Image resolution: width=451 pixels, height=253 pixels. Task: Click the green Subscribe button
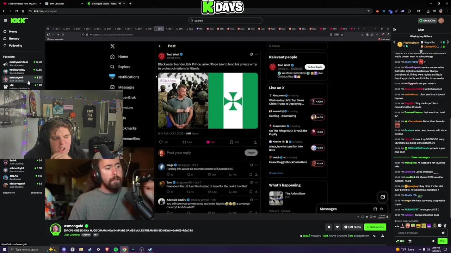[x=375, y=227]
